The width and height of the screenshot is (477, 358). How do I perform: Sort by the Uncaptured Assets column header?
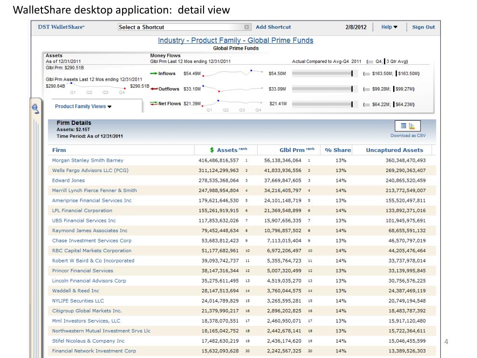[395, 150]
